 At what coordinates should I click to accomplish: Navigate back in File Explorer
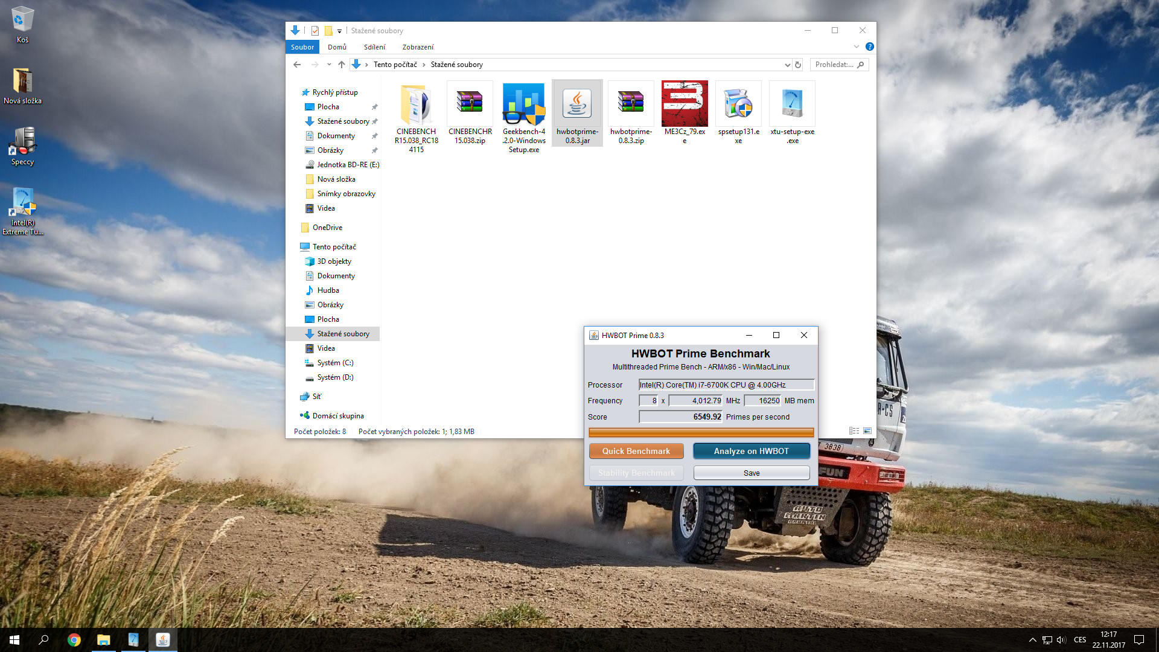(297, 65)
